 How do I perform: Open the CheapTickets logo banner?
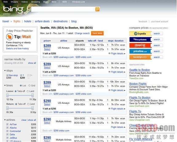click(140, 40)
